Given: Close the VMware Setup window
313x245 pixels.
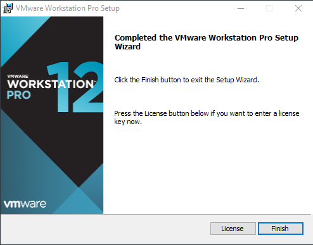Looking at the screenshot, I should (x=298, y=8).
